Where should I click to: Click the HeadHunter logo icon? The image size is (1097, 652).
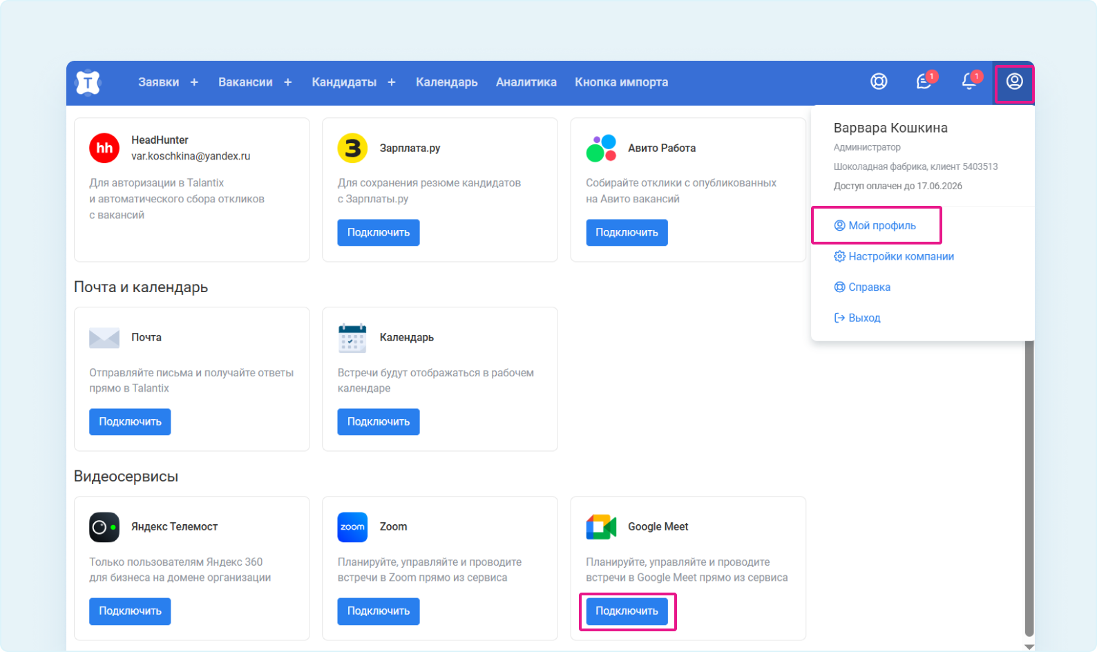104,148
